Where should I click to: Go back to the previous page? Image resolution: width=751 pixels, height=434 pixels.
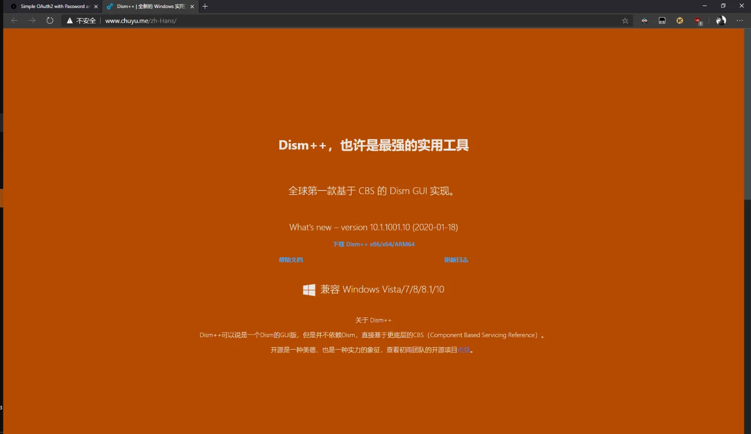(x=14, y=21)
